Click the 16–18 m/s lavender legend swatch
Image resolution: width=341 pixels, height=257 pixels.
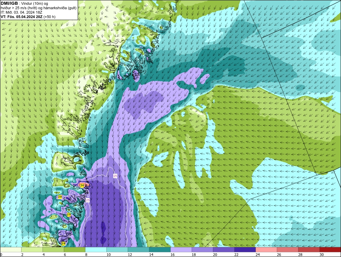pyautogui.click(x=181, y=249)
